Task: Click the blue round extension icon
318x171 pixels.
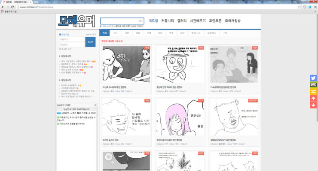Action: pyautogui.click(x=310, y=7)
